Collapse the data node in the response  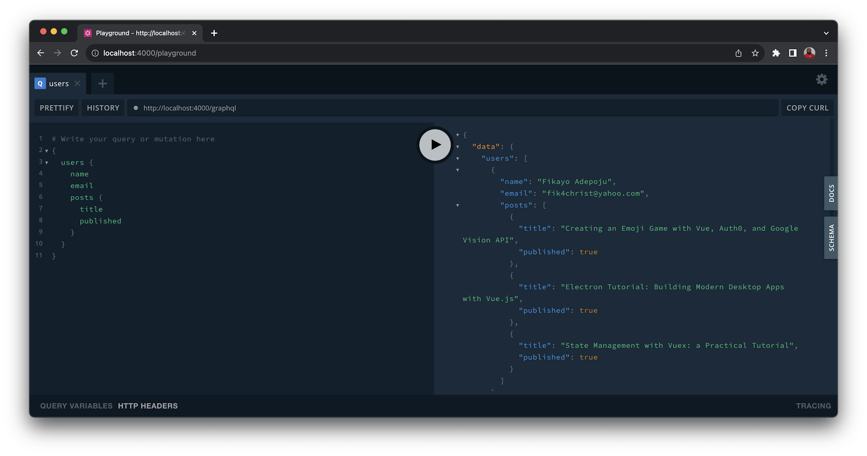(x=458, y=147)
